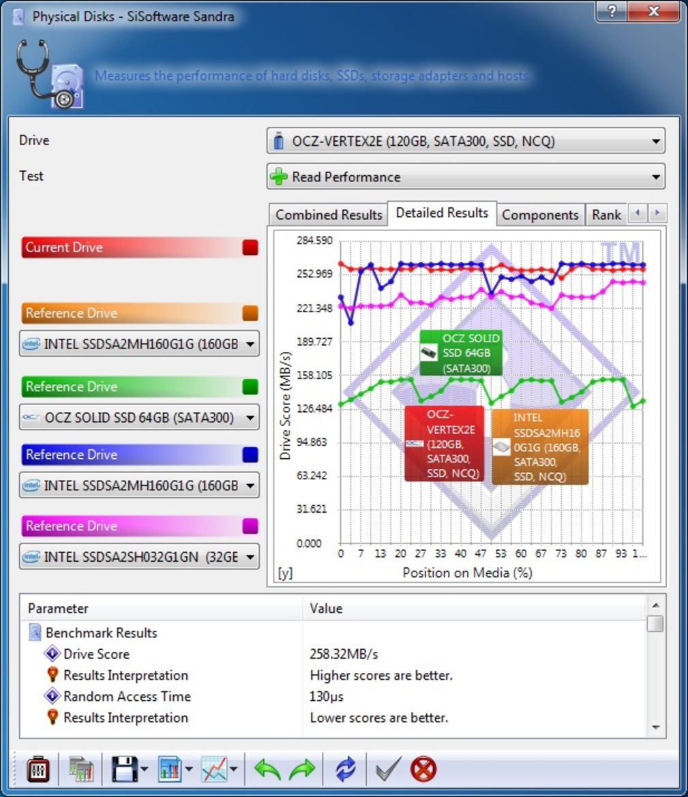Click the help question mark button
The height and width of the screenshot is (797, 688).
pyautogui.click(x=612, y=11)
